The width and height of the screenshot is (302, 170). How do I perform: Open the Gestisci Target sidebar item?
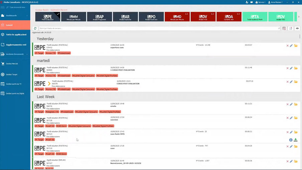(x=12, y=74)
